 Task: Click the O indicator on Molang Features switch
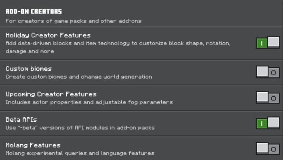pos(273,149)
